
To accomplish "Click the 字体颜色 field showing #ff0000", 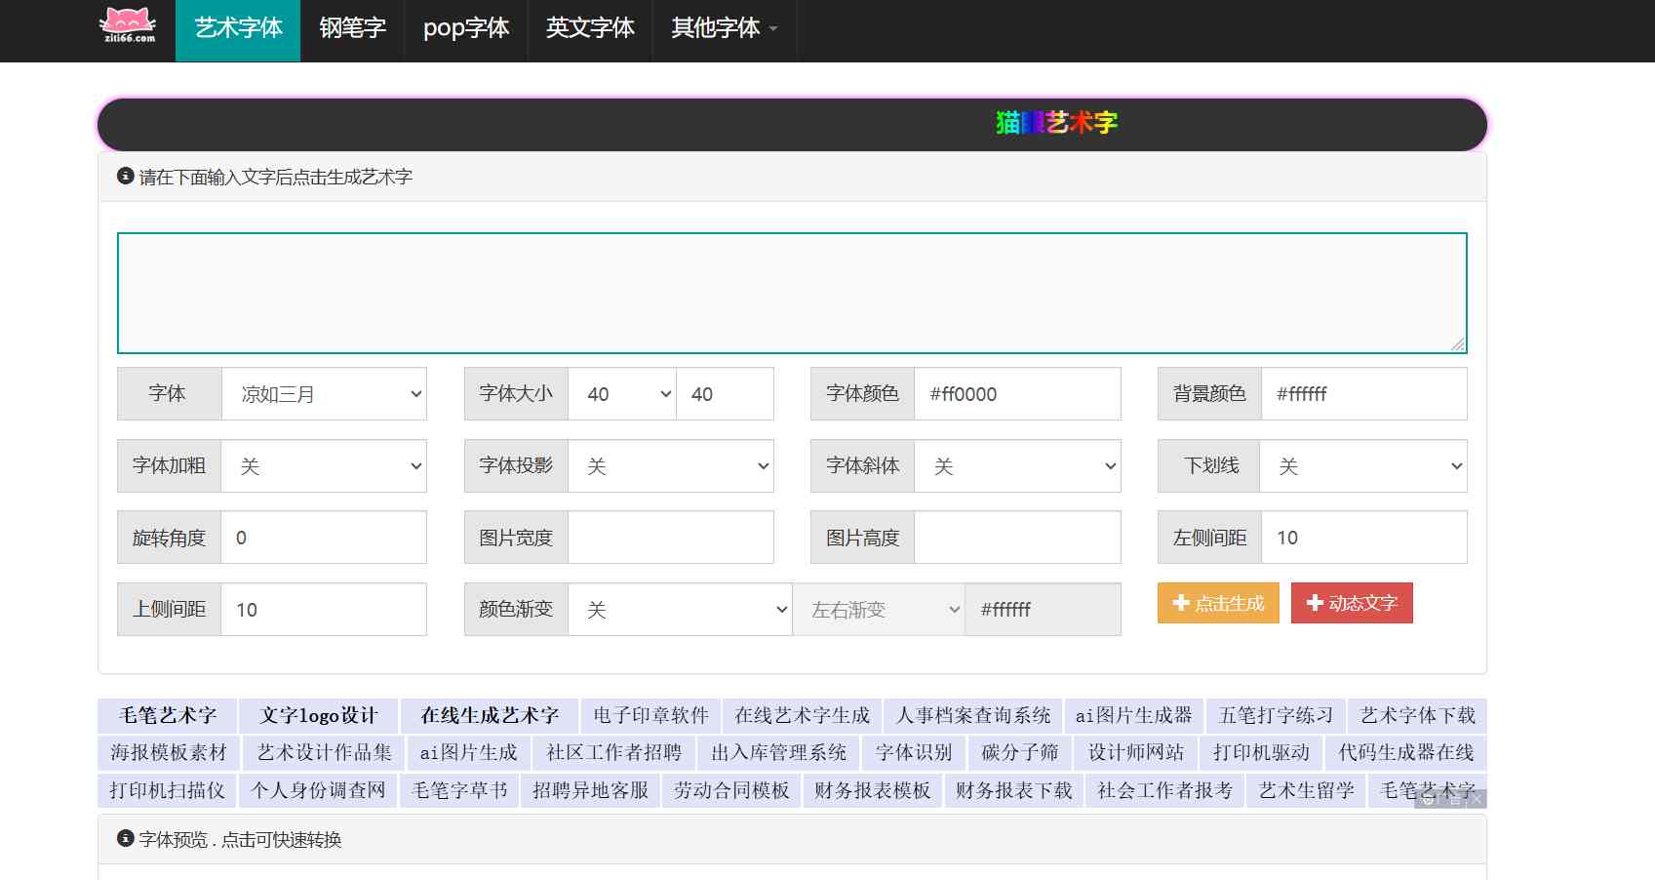I will coord(1017,393).
